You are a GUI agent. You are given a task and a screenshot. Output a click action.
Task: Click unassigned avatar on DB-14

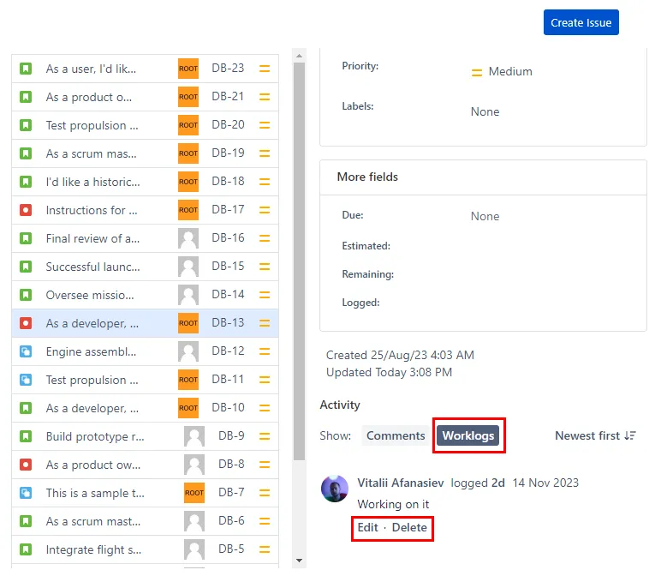point(188,295)
